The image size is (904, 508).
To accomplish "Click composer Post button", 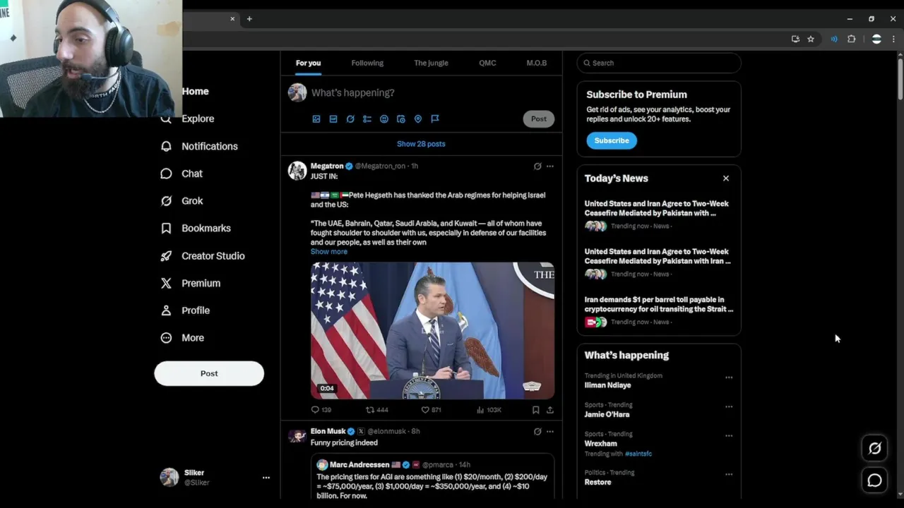I will click(539, 119).
